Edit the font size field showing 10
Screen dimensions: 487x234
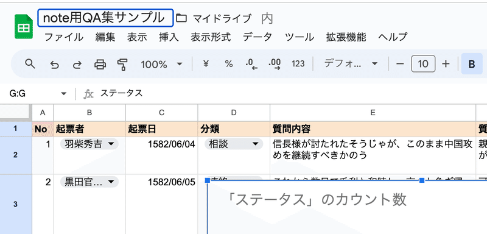pos(423,64)
